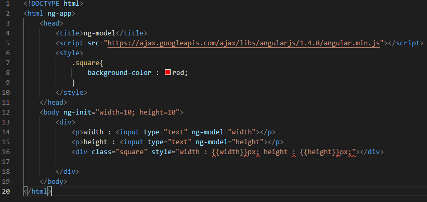Click 'height :' label text on line 15

tap(99, 142)
